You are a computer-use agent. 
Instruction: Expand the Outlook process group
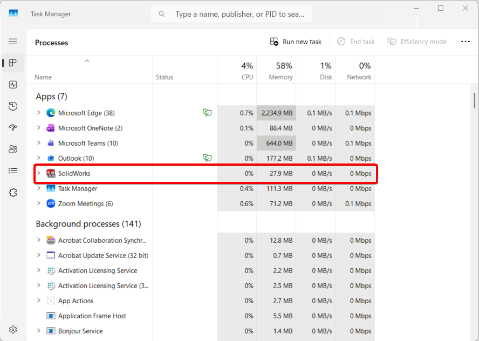[38, 158]
